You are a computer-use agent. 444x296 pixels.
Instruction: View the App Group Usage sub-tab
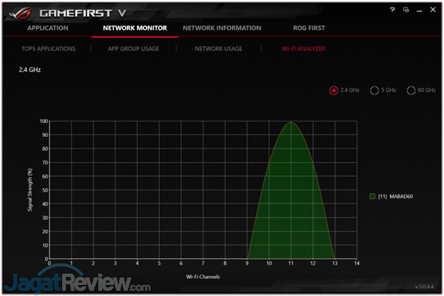pos(133,49)
